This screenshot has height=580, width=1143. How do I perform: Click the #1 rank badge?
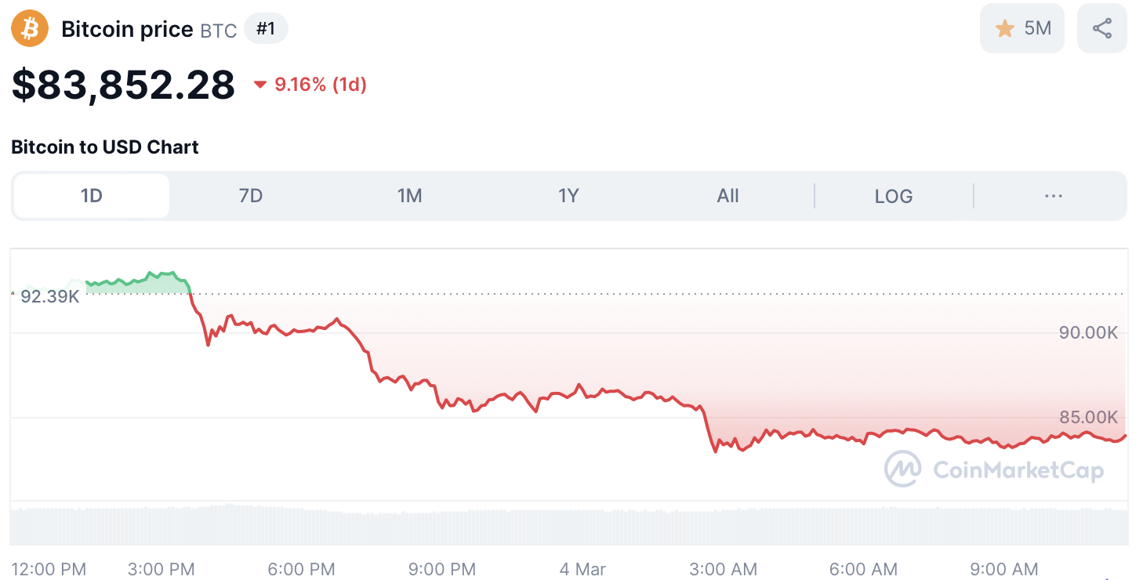tap(266, 29)
